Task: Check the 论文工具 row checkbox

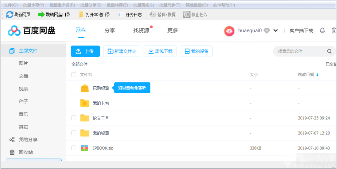Action: 74,118
